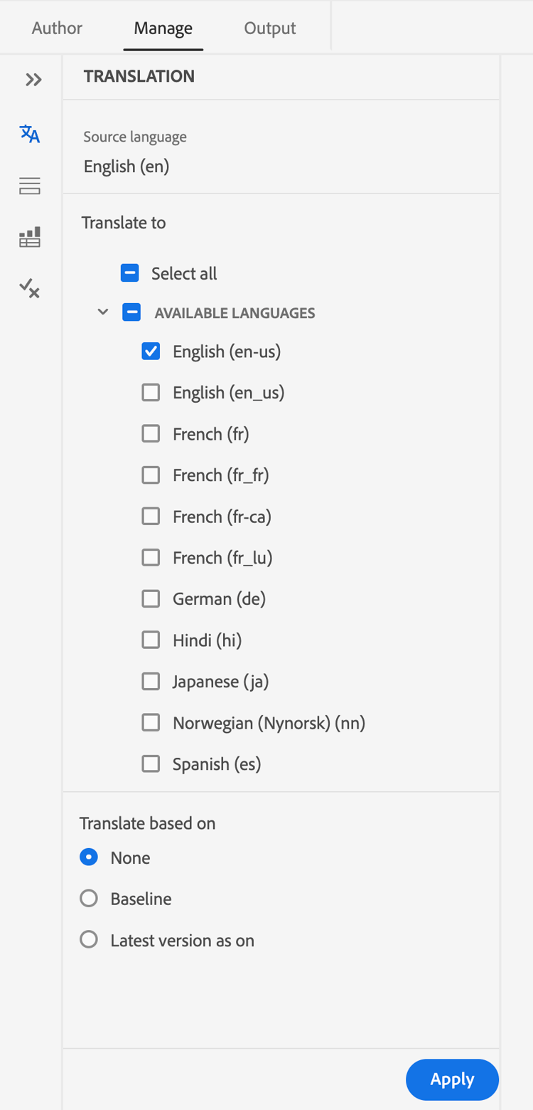
Task: Choose Latest version as on option
Action: (x=88, y=939)
